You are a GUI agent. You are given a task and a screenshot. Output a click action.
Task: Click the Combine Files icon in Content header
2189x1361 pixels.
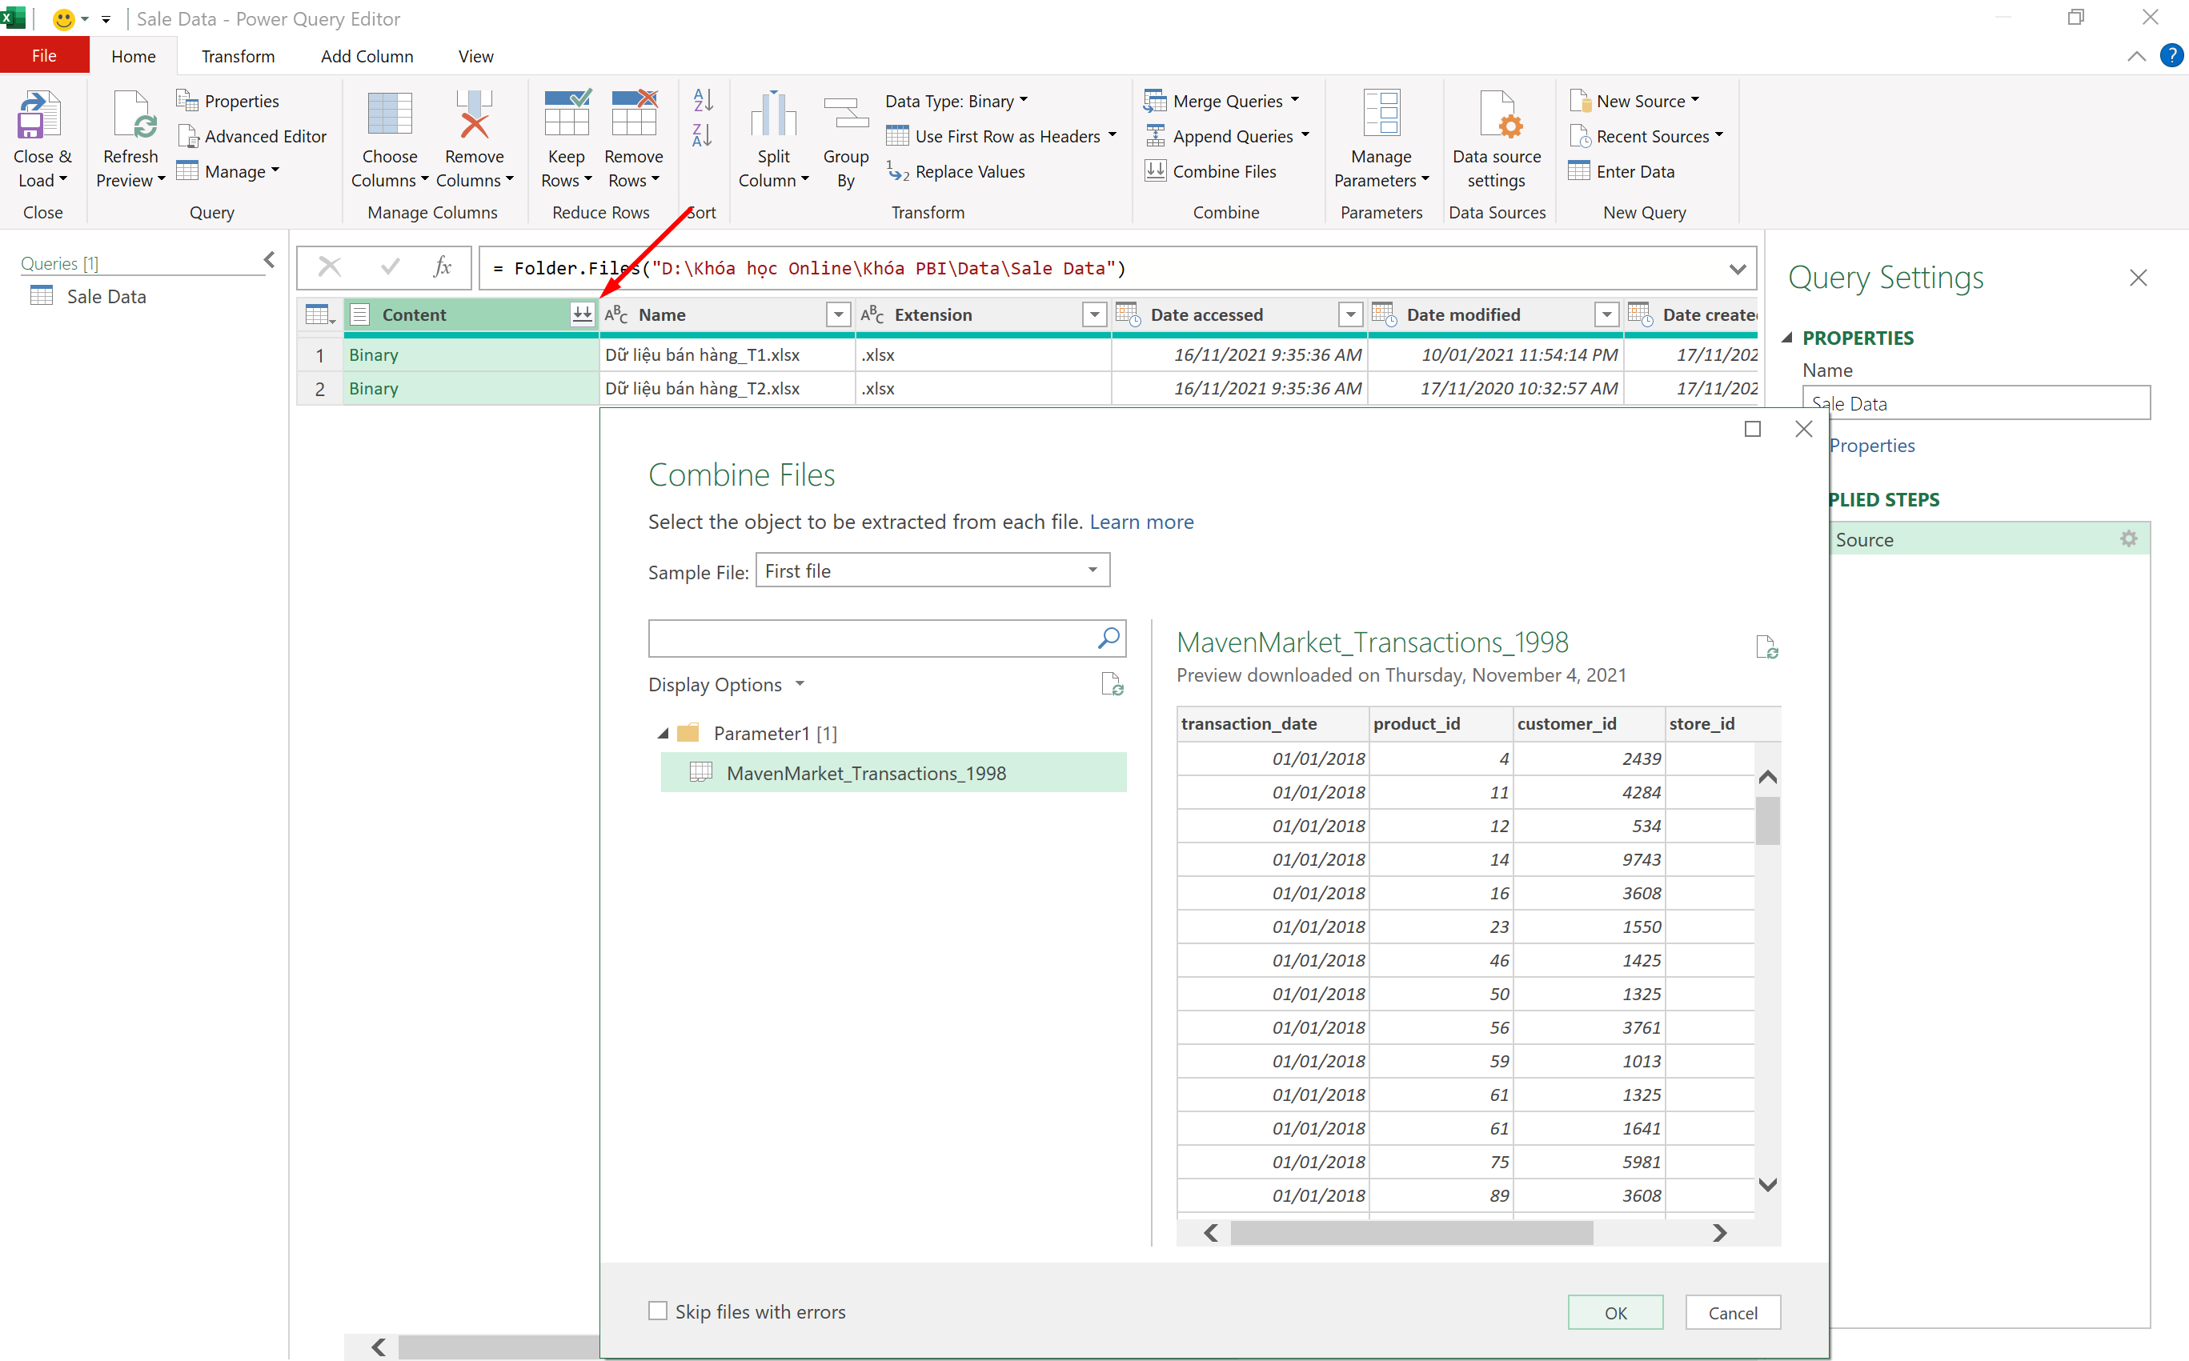click(582, 314)
